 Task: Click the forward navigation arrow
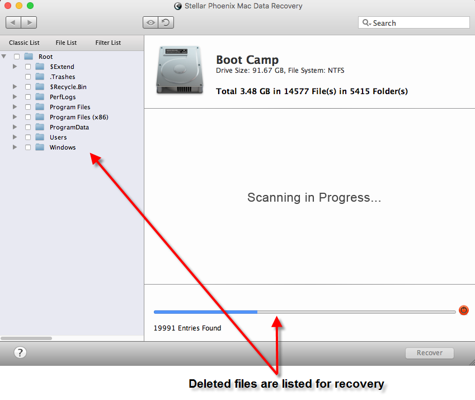29,22
